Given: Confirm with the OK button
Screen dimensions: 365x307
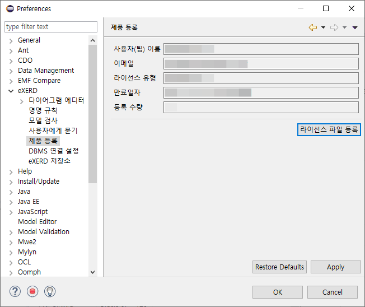Looking at the screenshot, I should click(x=278, y=292).
